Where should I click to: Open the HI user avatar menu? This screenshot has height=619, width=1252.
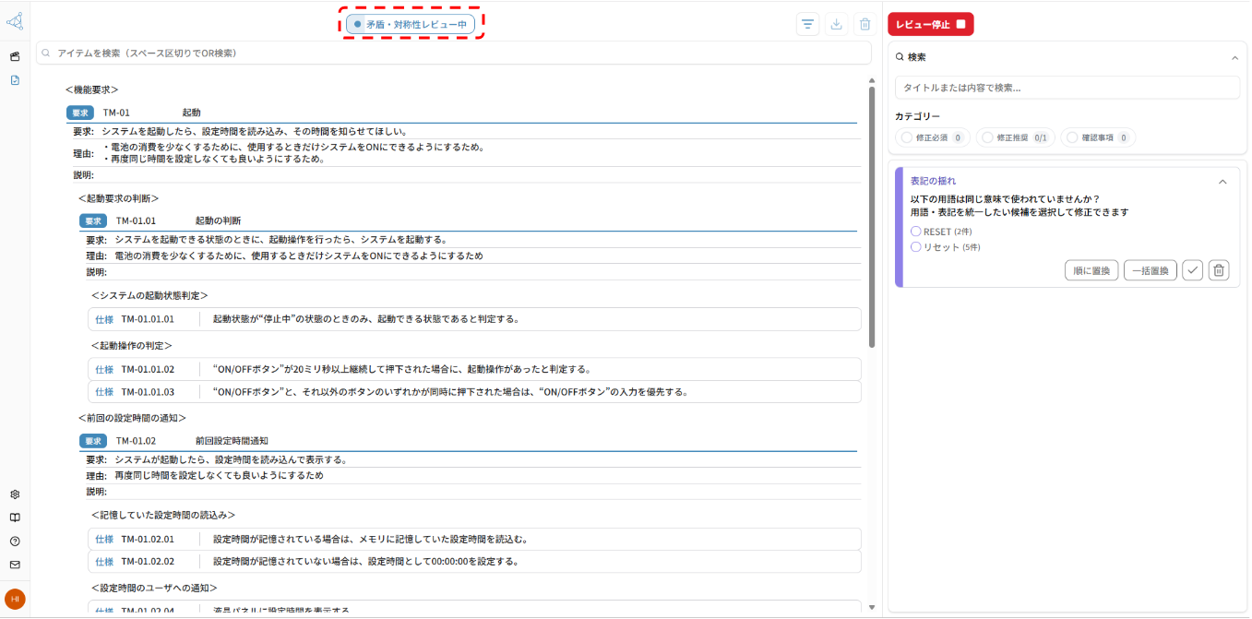[x=15, y=599]
